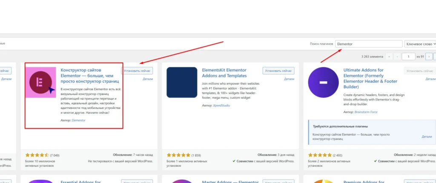Click Обновление: 7 часов назад text
This screenshot has height=183, width=436.
(x=133, y=154)
